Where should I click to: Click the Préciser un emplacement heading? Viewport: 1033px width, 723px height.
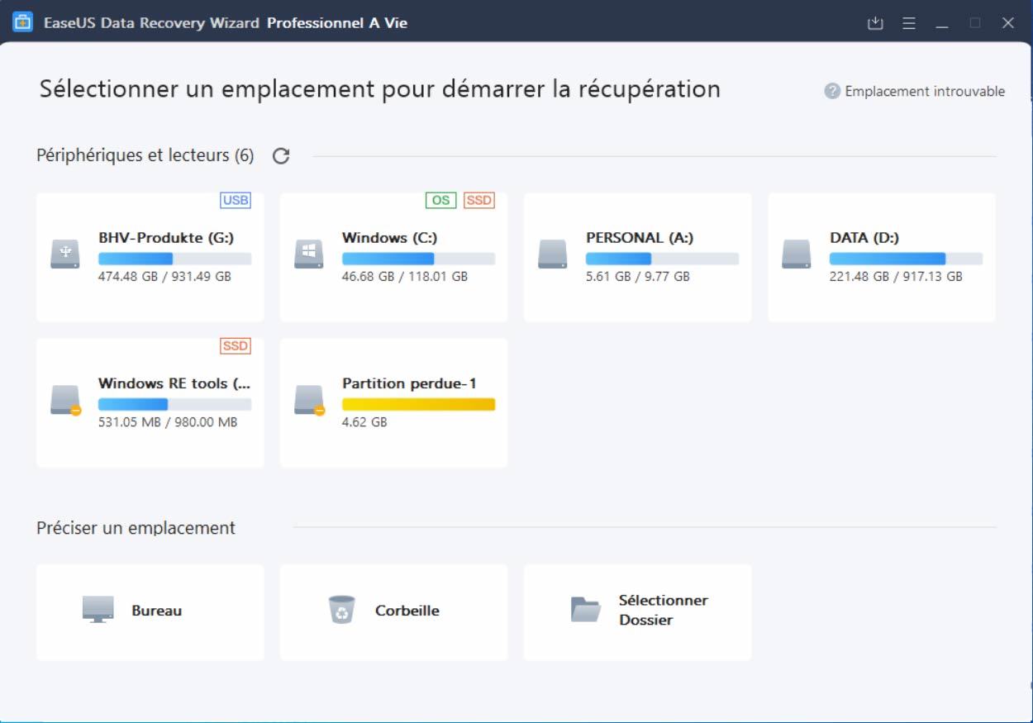(136, 528)
